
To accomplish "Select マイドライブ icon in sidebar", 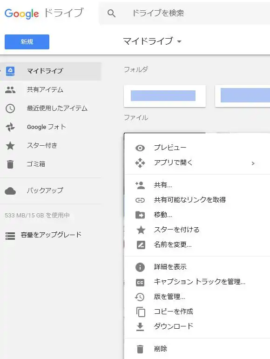I will coord(10,71).
